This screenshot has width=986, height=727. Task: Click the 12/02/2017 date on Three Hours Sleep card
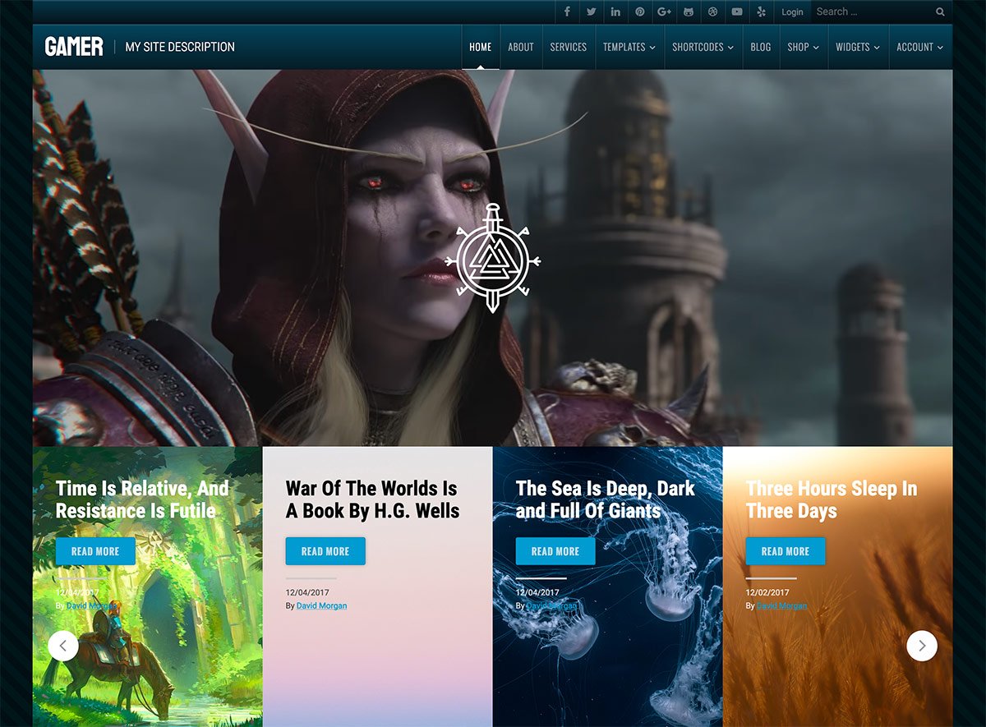[x=767, y=592]
